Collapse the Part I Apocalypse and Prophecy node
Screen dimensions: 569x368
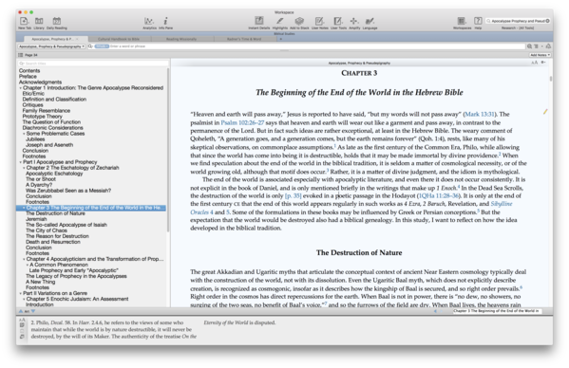20,162
